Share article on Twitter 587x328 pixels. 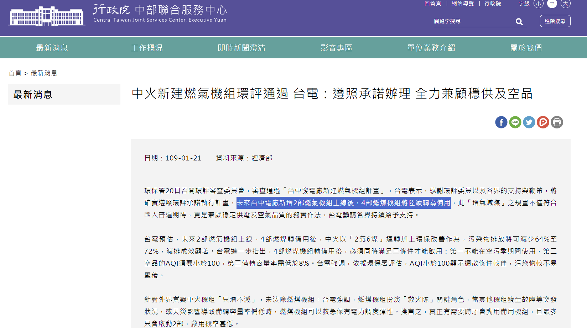click(x=529, y=122)
